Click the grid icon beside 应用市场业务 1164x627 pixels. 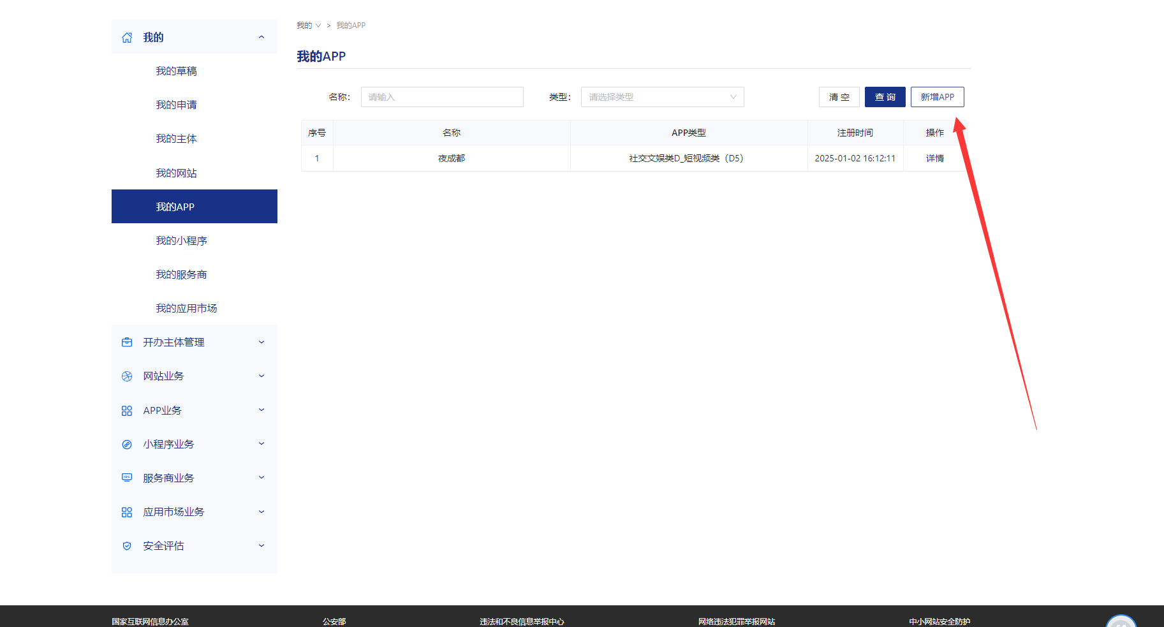[127, 512]
